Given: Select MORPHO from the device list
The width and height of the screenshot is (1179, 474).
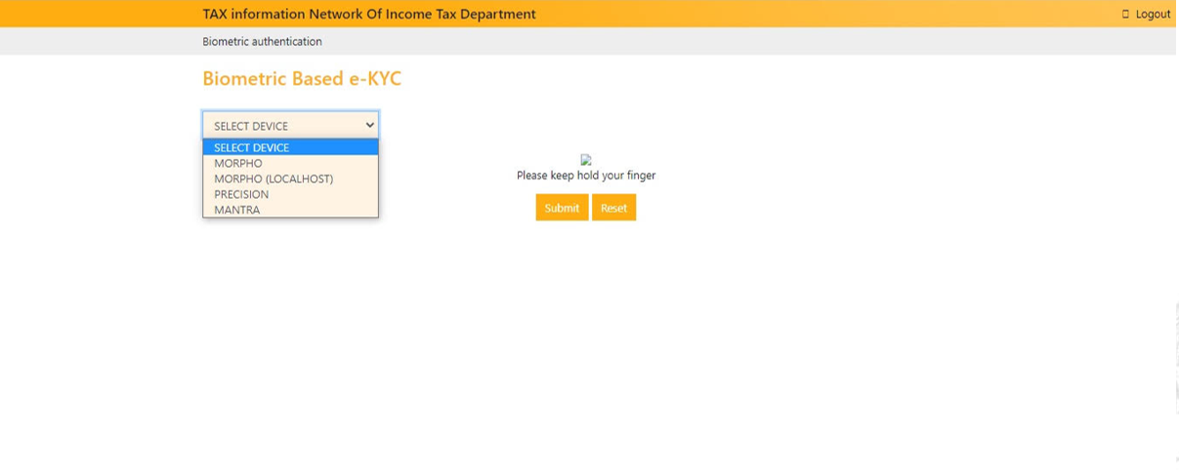Looking at the screenshot, I should coord(290,163).
